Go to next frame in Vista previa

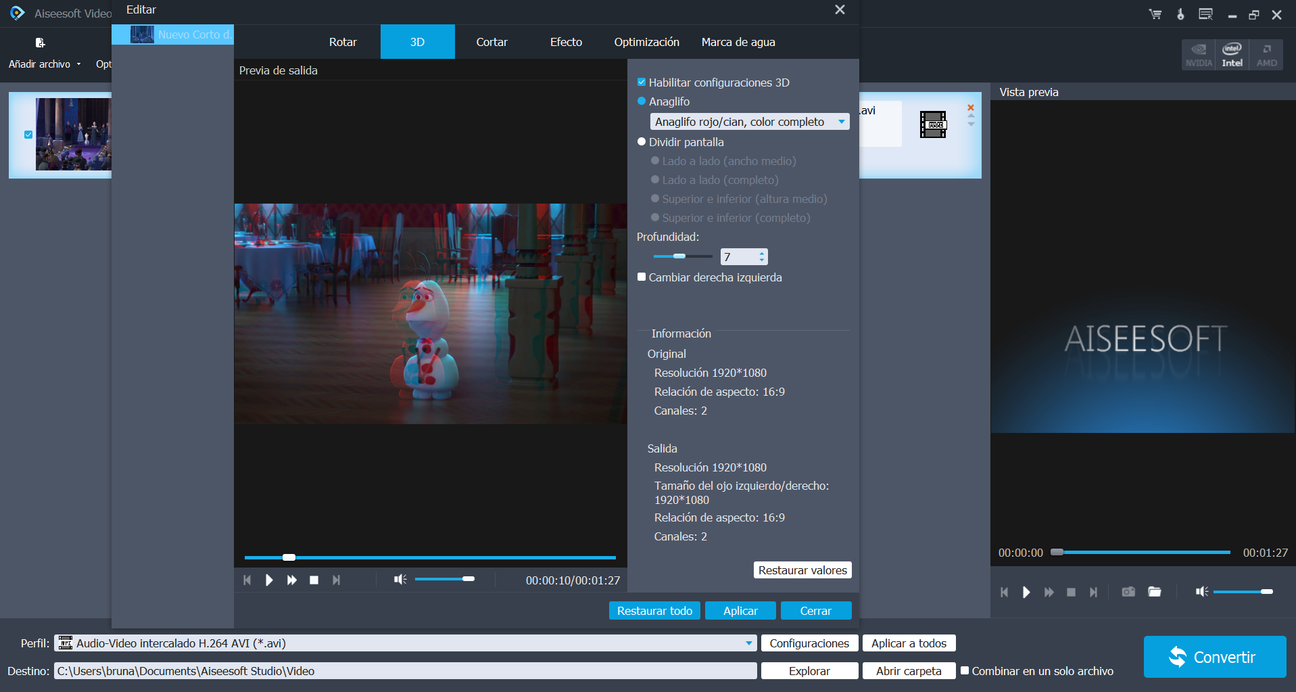[1093, 592]
